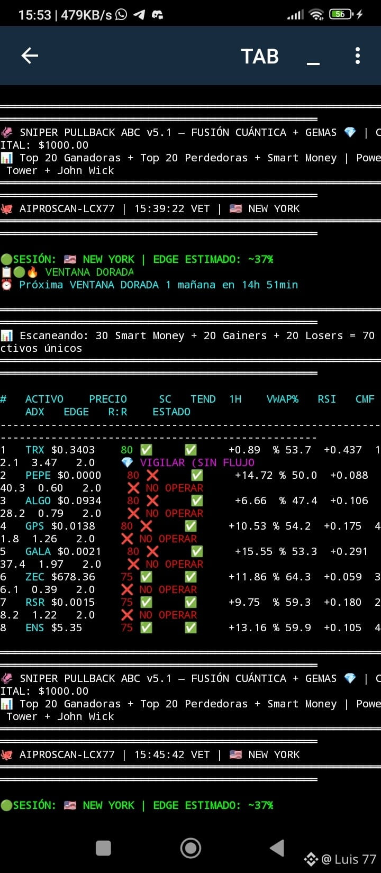The height and width of the screenshot is (873, 381).
Task: Tap the VIGILAR (SIN FLUJO status text
Action: pyautogui.click(x=197, y=462)
